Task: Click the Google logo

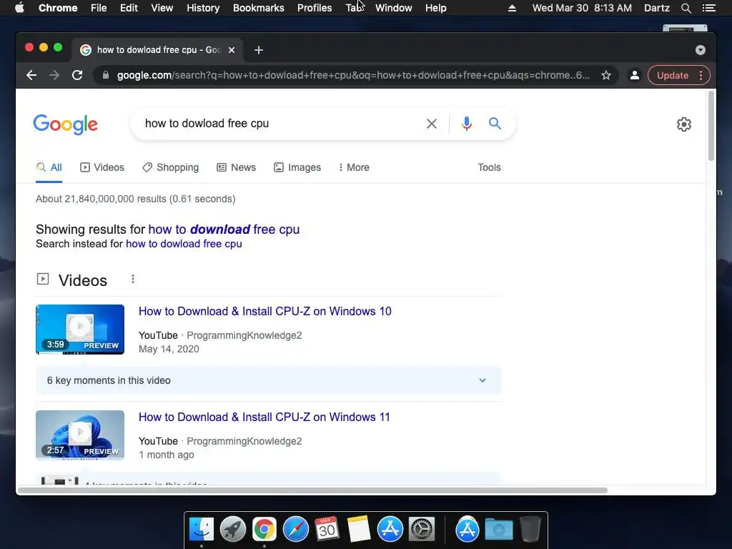Action: [65, 124]
